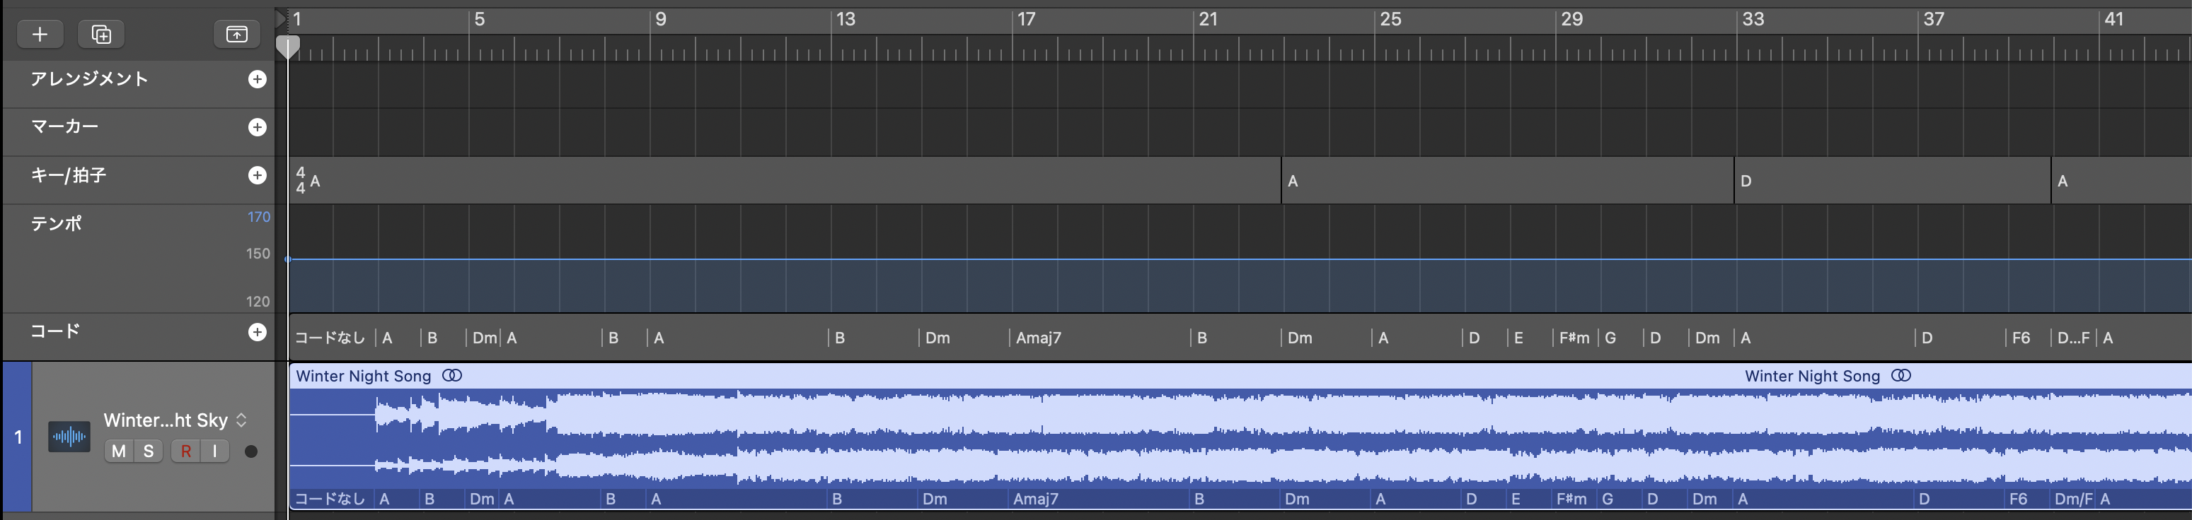The height and width of the screenshot is (520, 2192).
Task: Add a marker in the マーカー row
Action: (257, 127)
